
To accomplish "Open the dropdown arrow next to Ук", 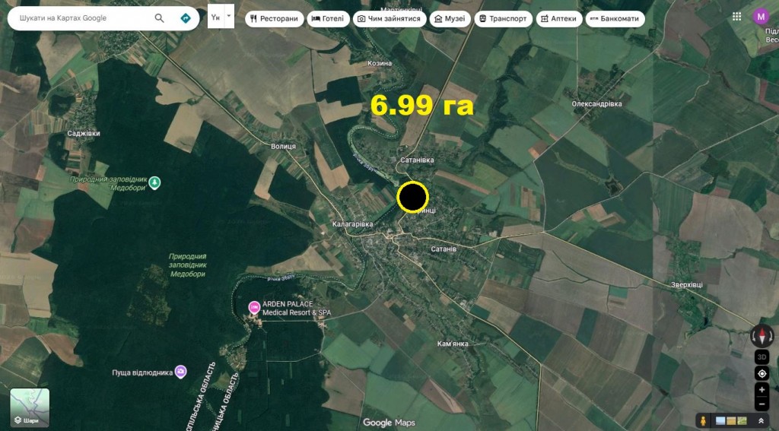I will point(229,16).
